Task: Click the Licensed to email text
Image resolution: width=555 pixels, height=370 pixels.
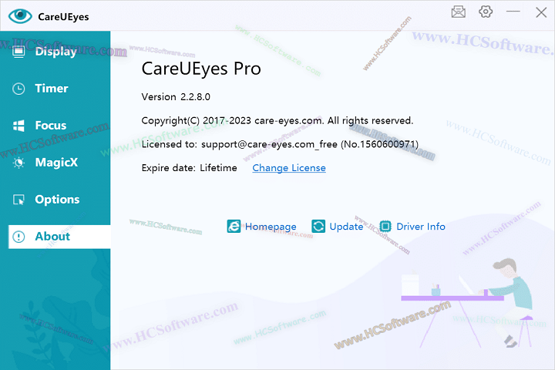Action: coord(280,144)
